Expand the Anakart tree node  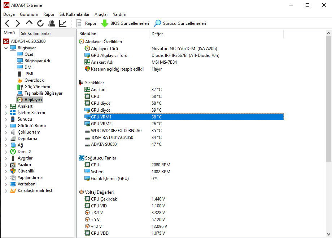point(6,107)
